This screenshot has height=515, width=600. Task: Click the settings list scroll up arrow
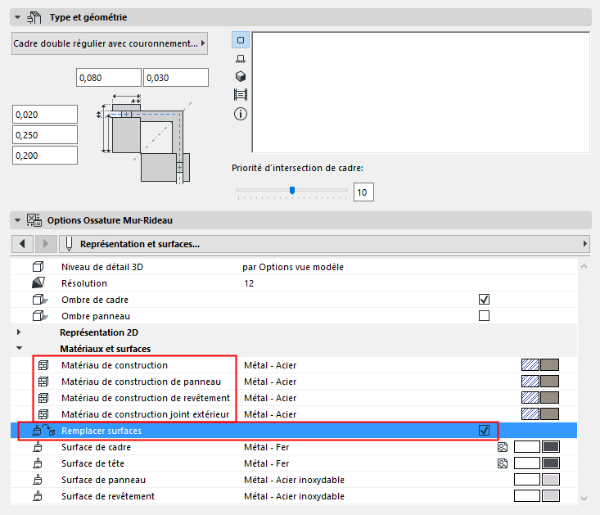click(584, 266)
